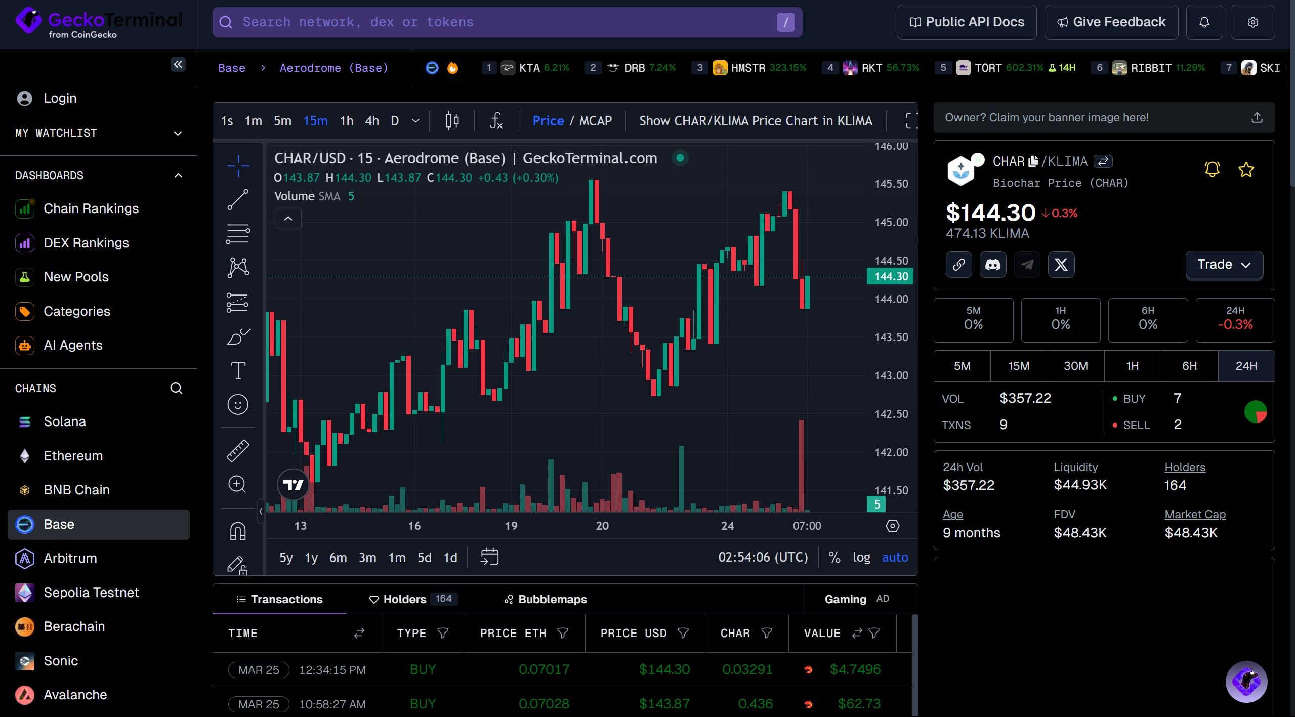Click the search network or tokens field
The image size is (1295, 717).
[x=506, y=22]
